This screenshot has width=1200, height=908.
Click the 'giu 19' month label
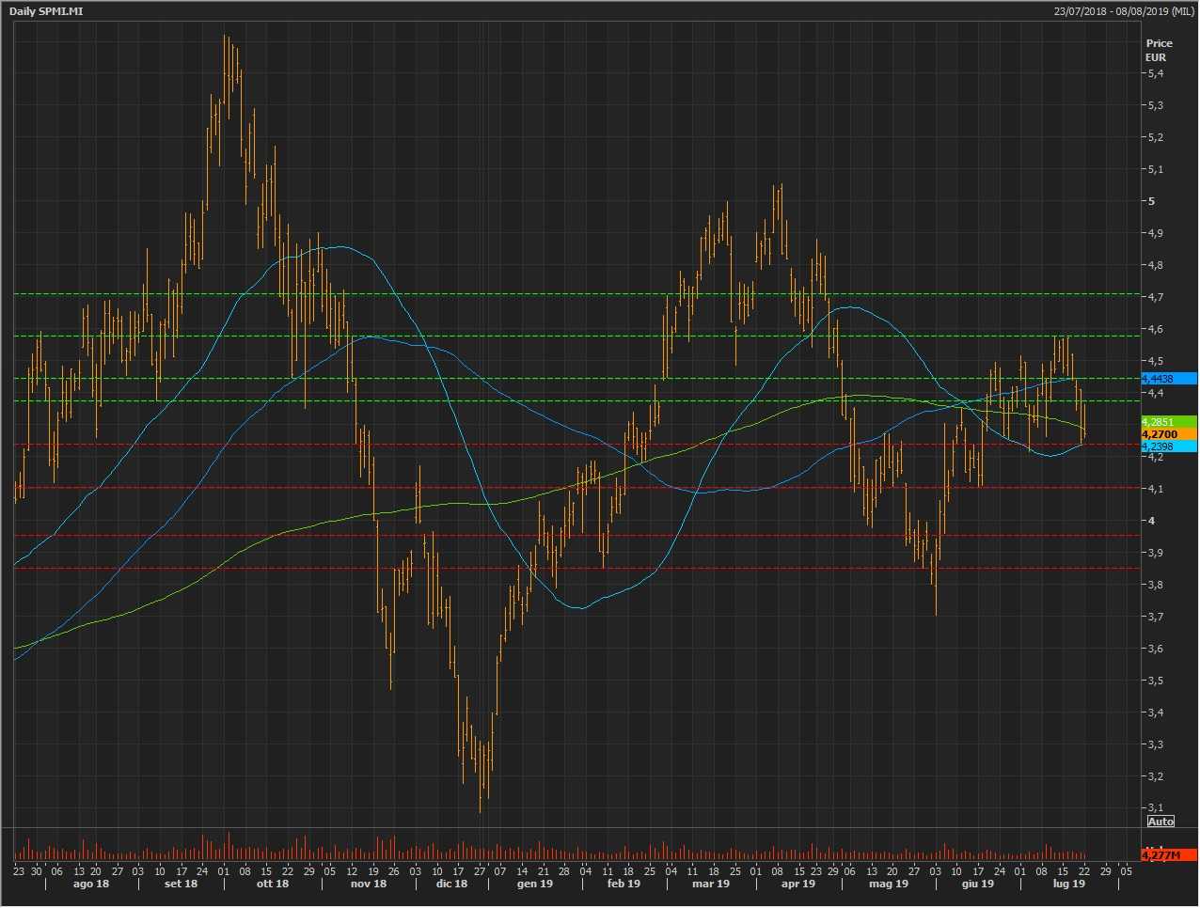point(978,884)
